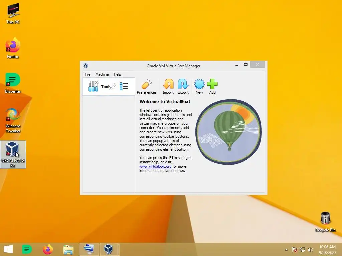The height and width of the screenshot is (256, 342).
Task: Click the pin icon next to Tools
Action: [114, 86]
